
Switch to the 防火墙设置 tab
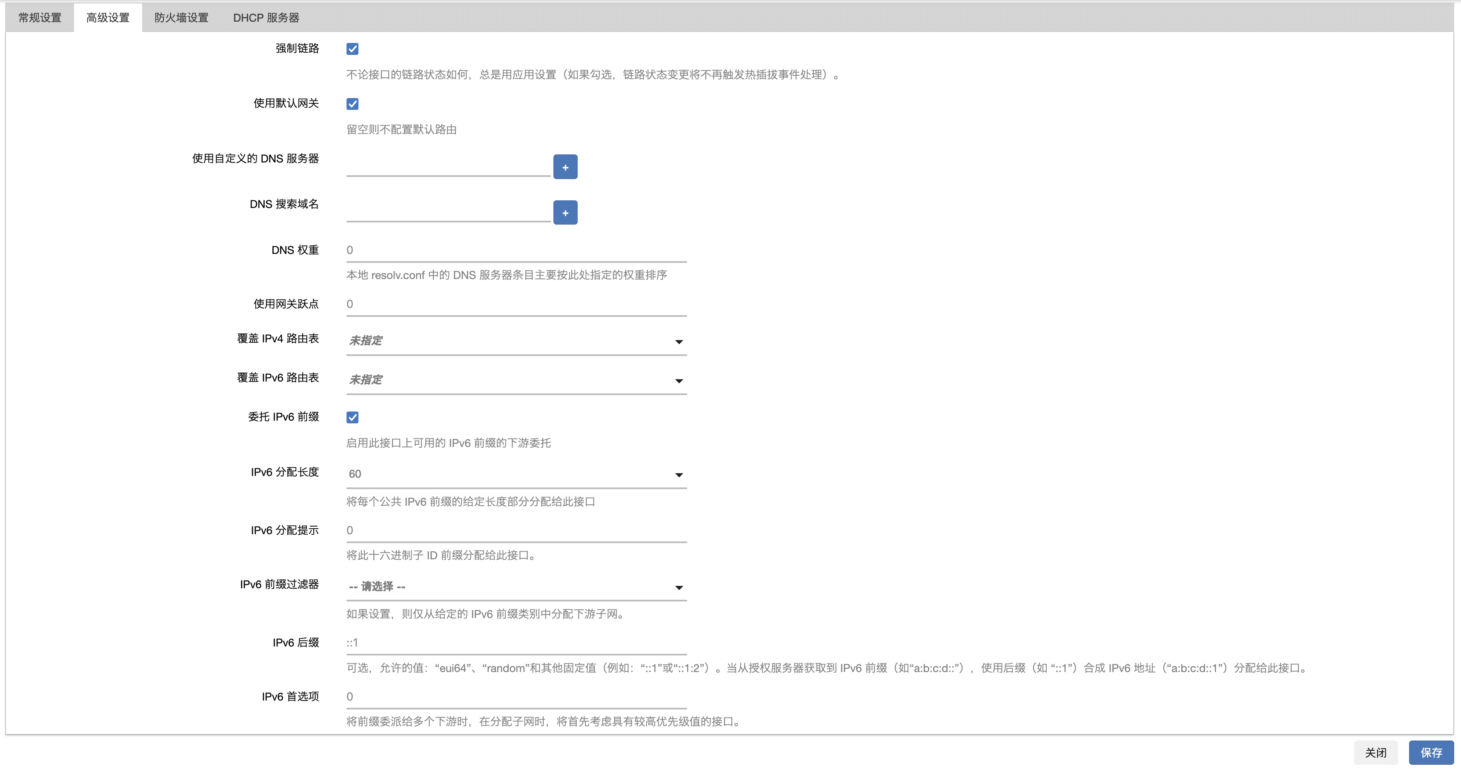pyautogui.click(x=181, y=17)
